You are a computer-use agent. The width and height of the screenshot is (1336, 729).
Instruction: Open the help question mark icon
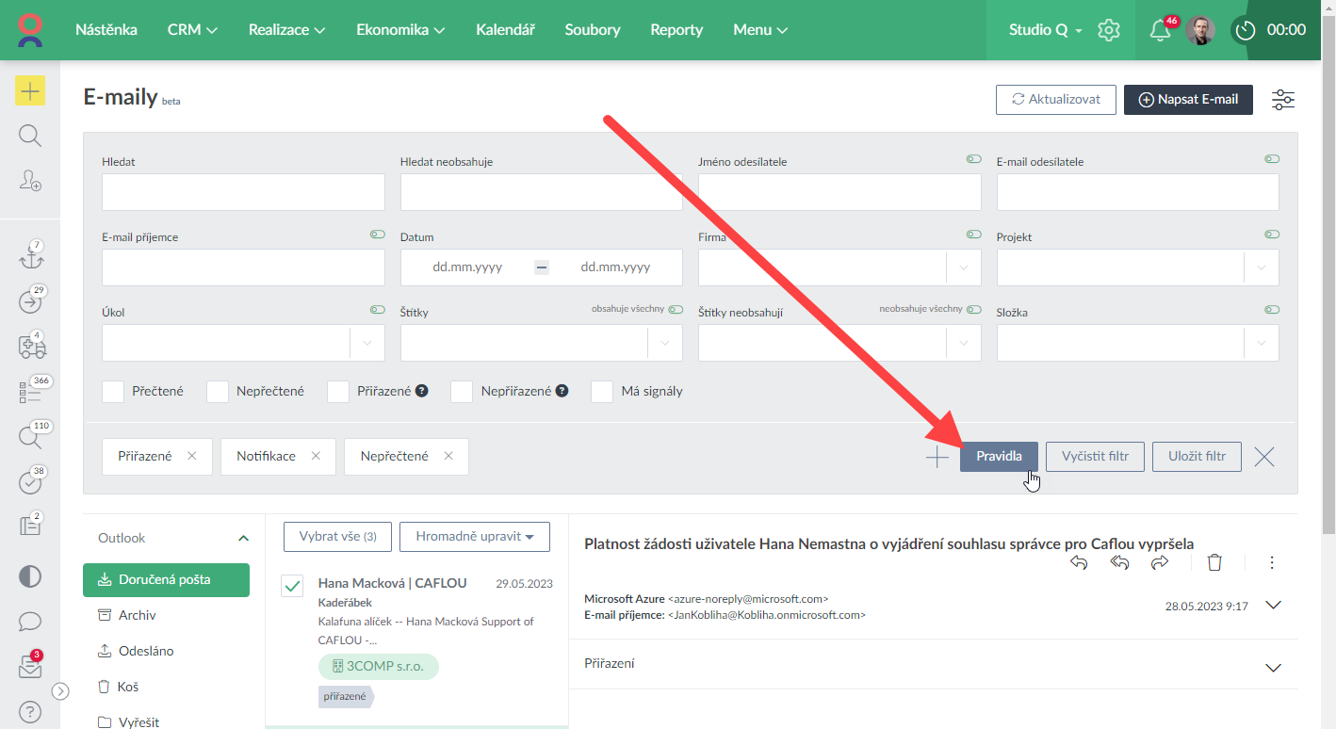coord(30,711)
